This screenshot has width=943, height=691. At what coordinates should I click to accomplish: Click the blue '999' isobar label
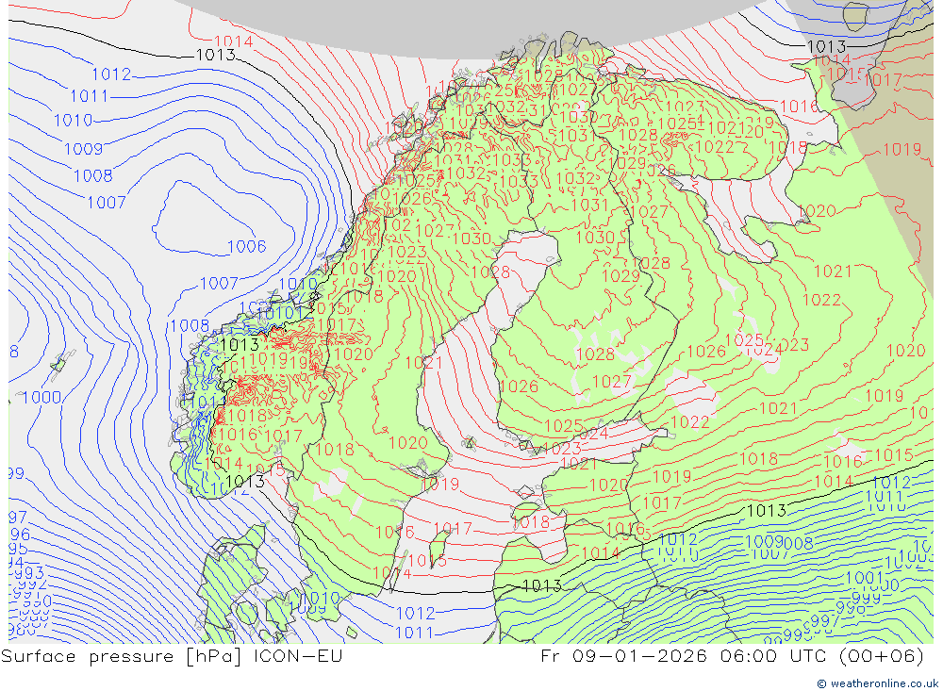click(x=866, y=597)
